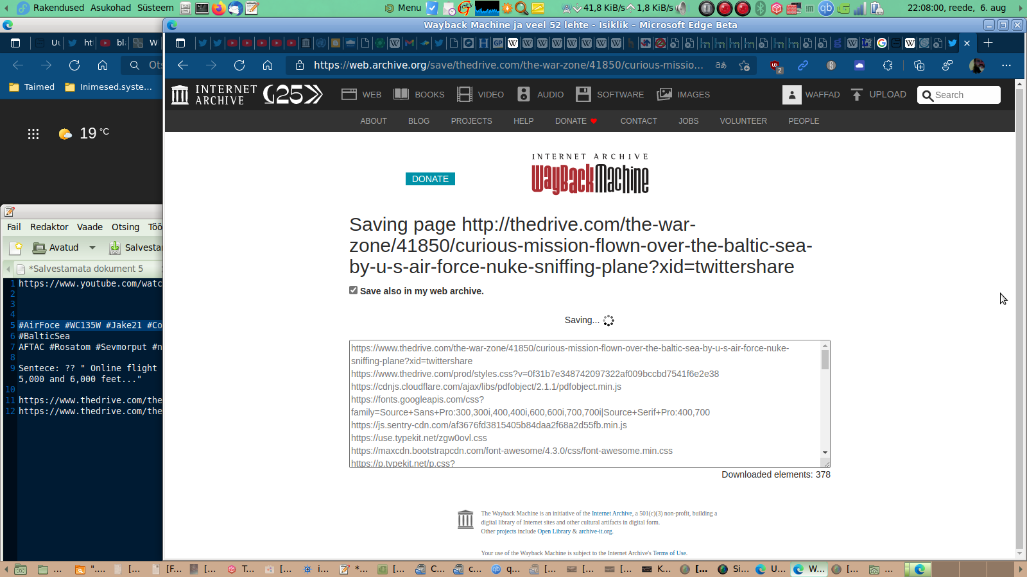
Task: Click the Salvesta save button in the editor
Action: point(135,247)
